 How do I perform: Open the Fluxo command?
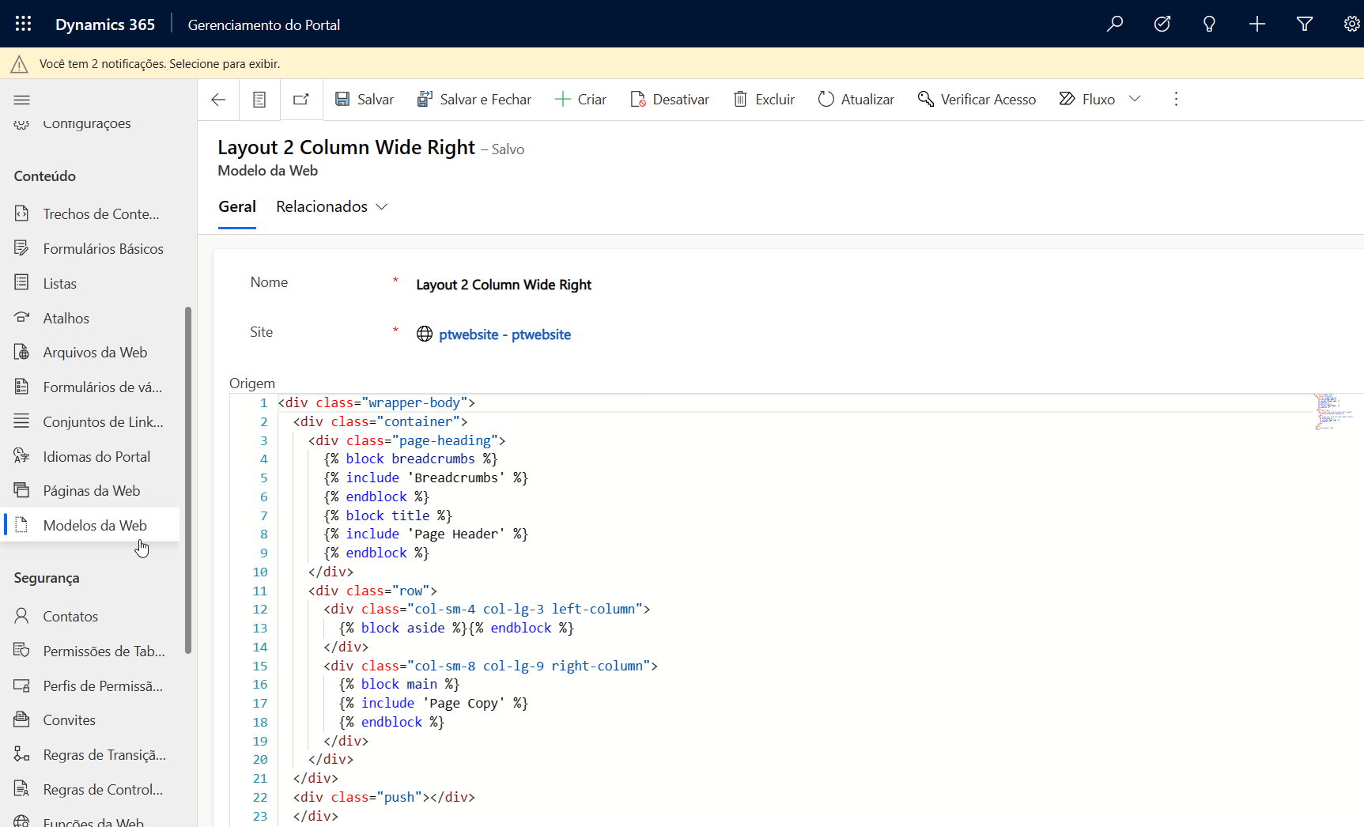[x=1087, y=100]
